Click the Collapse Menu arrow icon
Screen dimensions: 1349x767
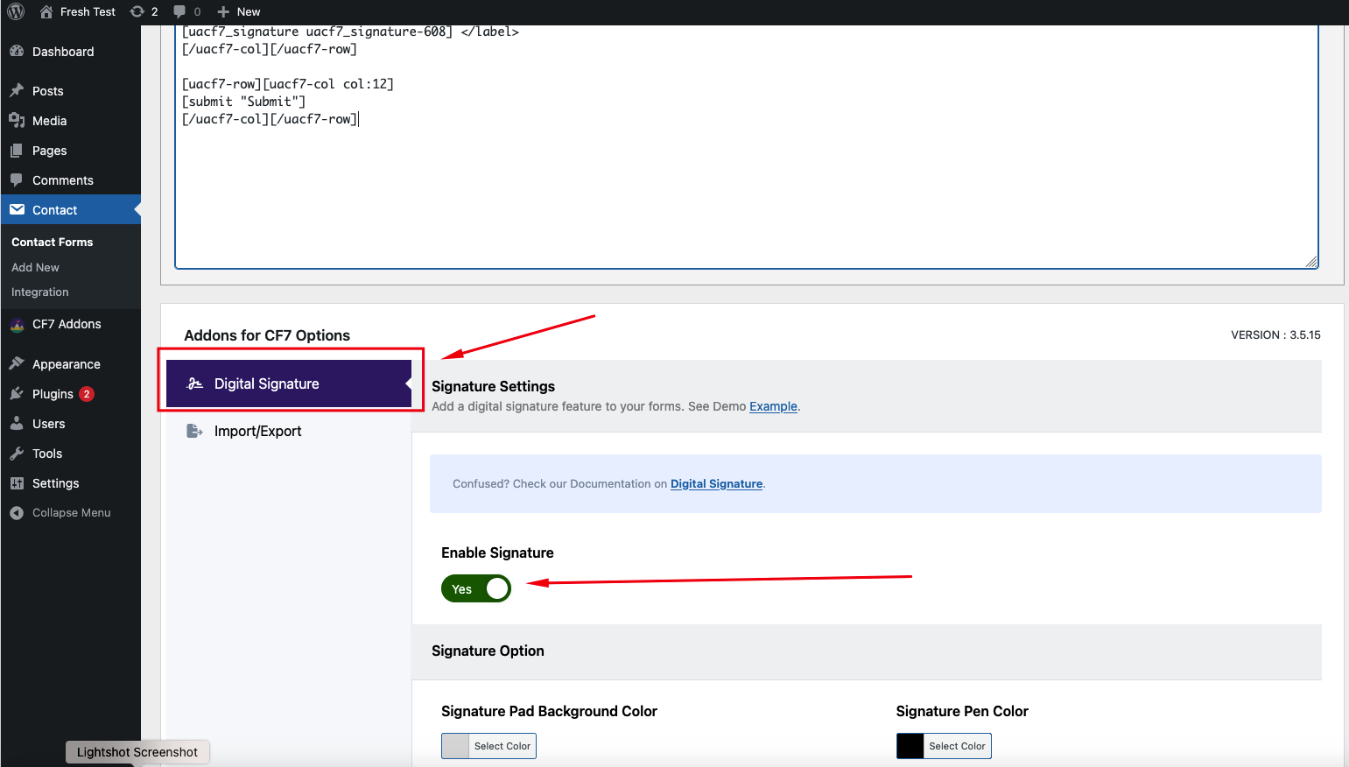(17, 512)
